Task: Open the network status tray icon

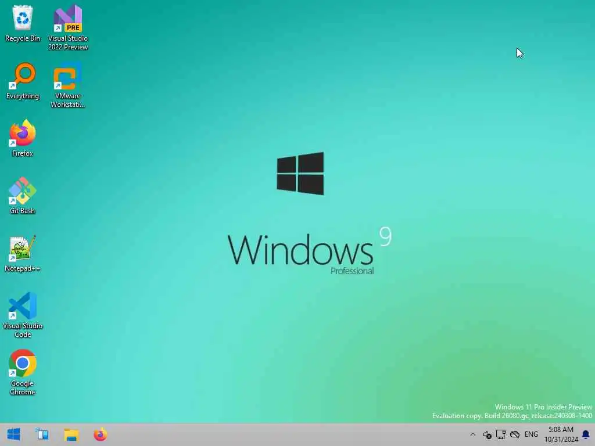Action: click(x=501, y=434)
